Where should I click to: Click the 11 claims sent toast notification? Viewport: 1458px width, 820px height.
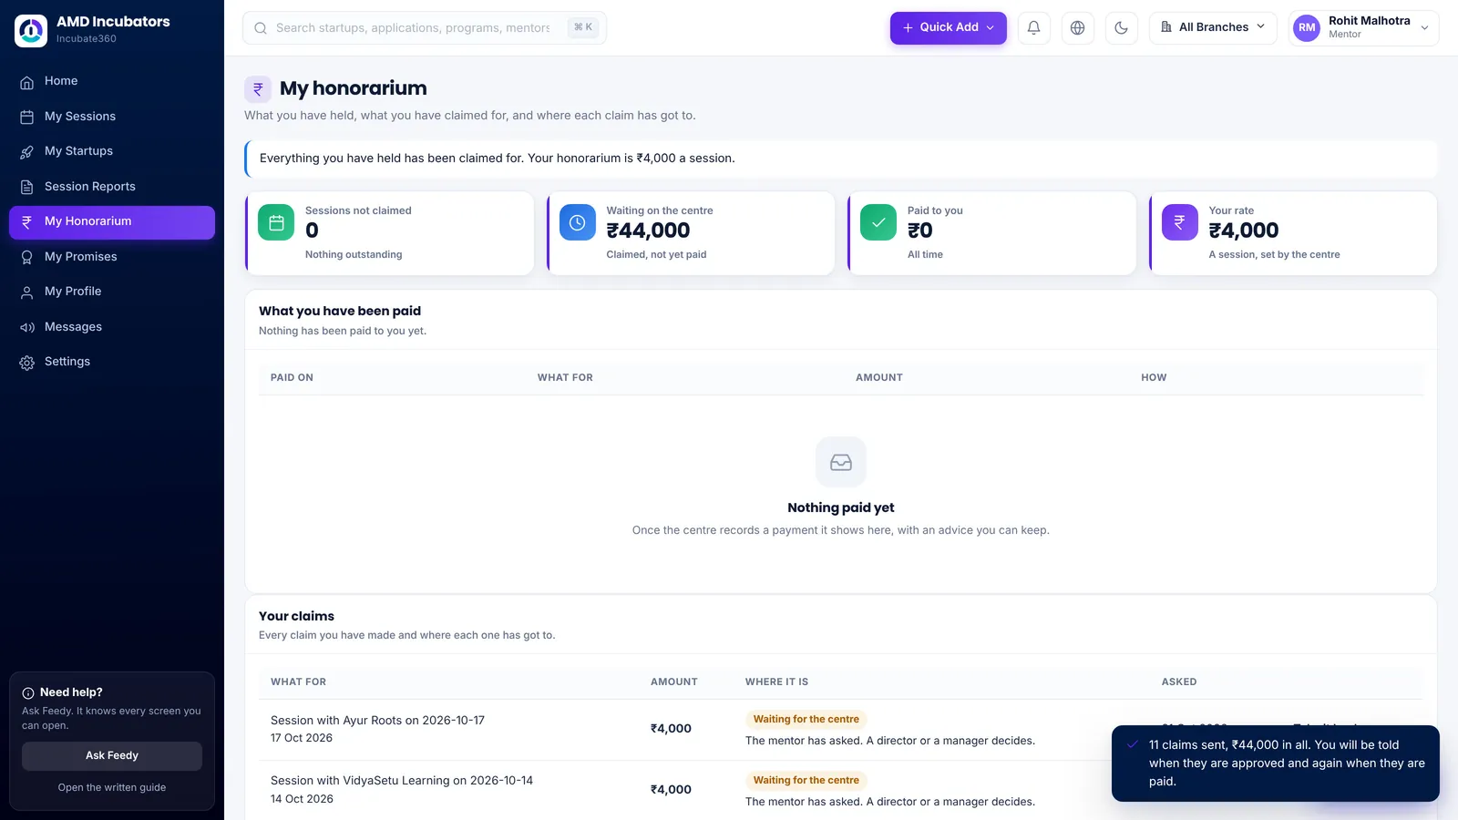1276,764
